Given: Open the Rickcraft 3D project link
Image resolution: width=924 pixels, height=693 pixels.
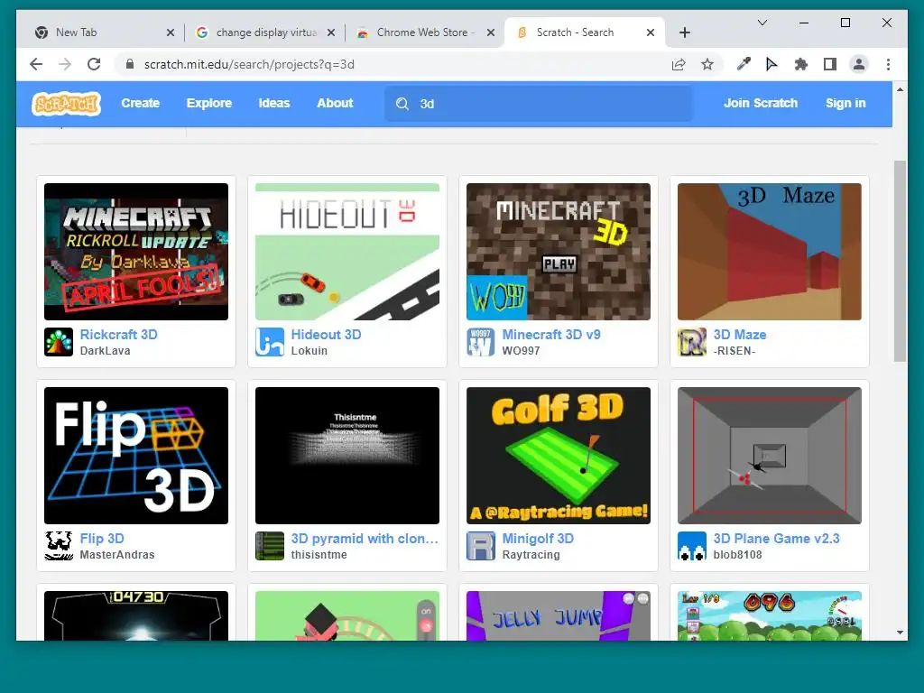Looking at the screenshot, I should [118, 335].
